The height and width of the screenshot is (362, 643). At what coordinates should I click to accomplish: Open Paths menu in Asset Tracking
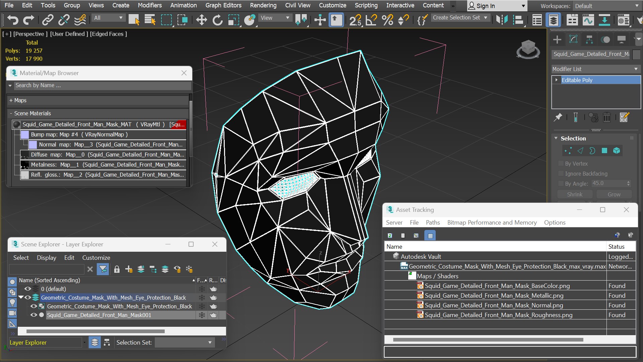tap(433, 222)
